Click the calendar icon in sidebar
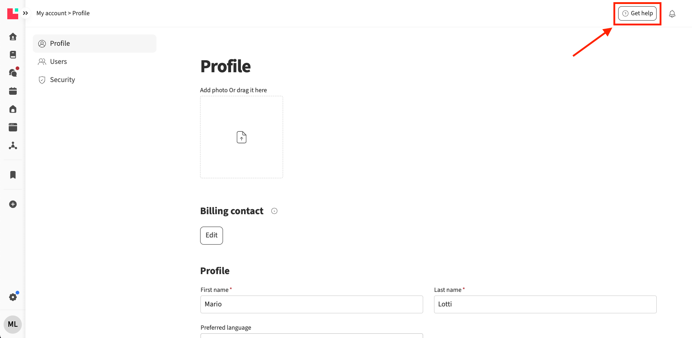 coord(13,91)
